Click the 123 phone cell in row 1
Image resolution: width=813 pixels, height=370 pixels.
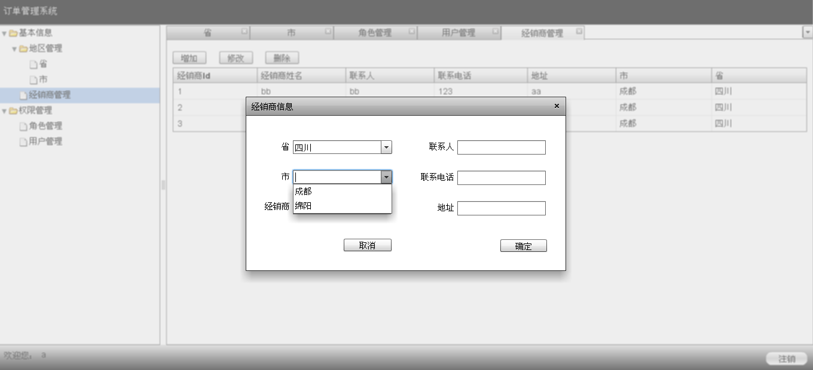point(481,91)
